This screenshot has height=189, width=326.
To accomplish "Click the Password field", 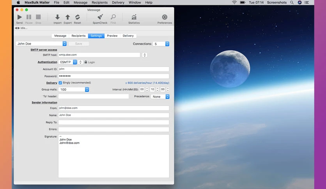I will (114, 76).
